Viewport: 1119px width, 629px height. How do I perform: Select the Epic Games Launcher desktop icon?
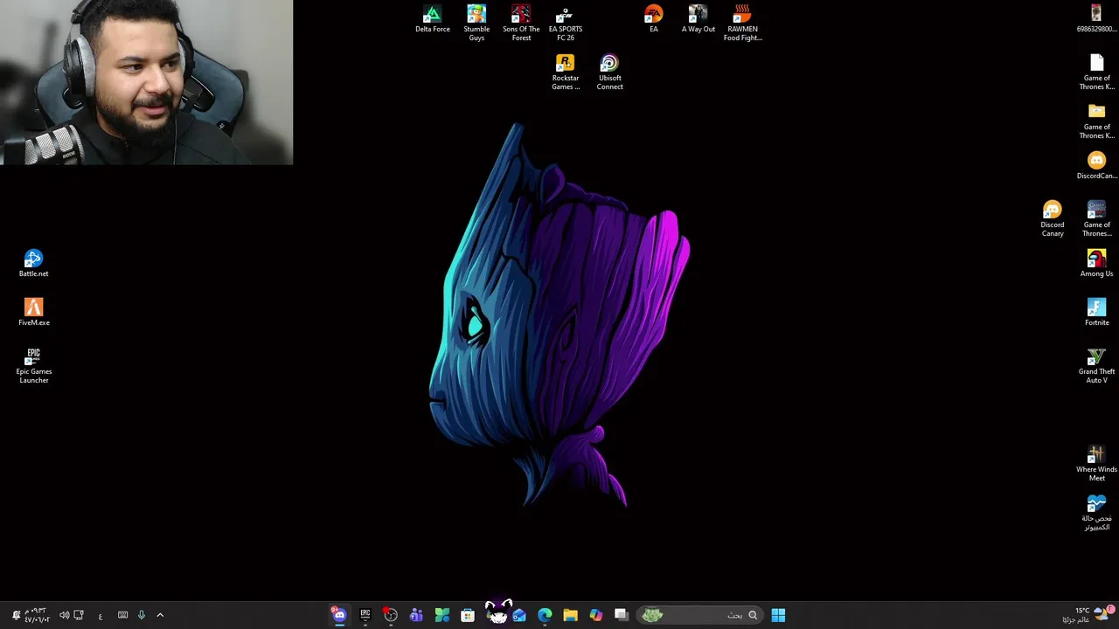pos(33,365)
